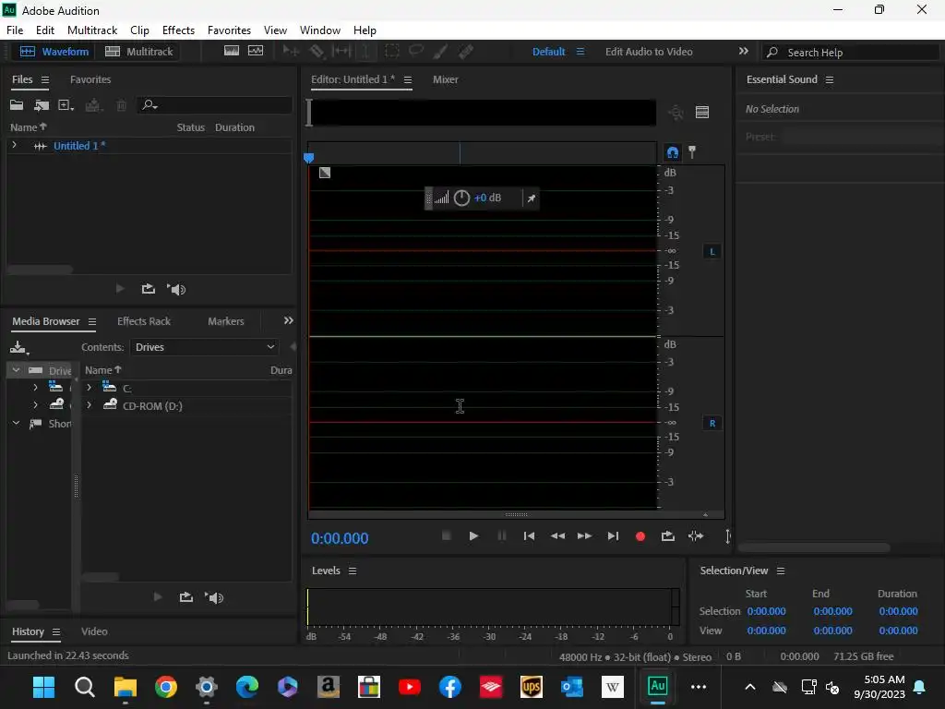Viewport: 945px width, 709px height.
Task: Click the Stop button in transport
Action: click(x=446, y=535)
